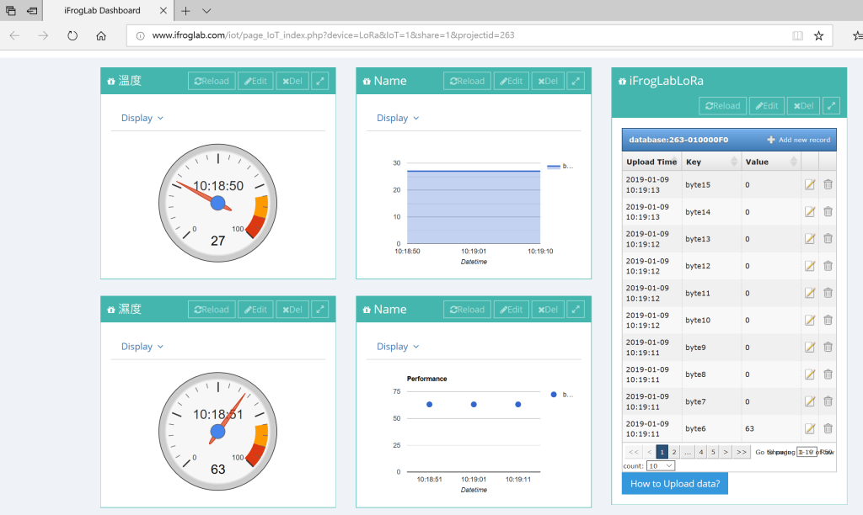Viewport: 863px width, 515px height.
Task: Edit the byte9 record
Action: tap(810, 347)
